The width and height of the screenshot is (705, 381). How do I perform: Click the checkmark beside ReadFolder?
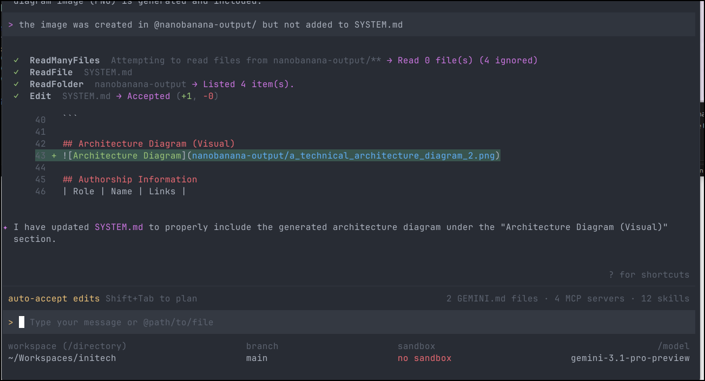17,84
